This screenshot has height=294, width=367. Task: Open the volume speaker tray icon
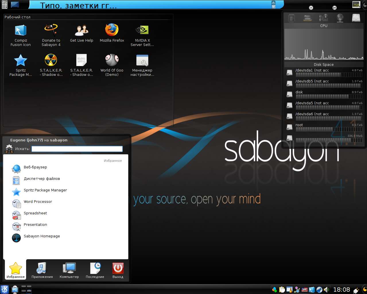pos(327,290)
